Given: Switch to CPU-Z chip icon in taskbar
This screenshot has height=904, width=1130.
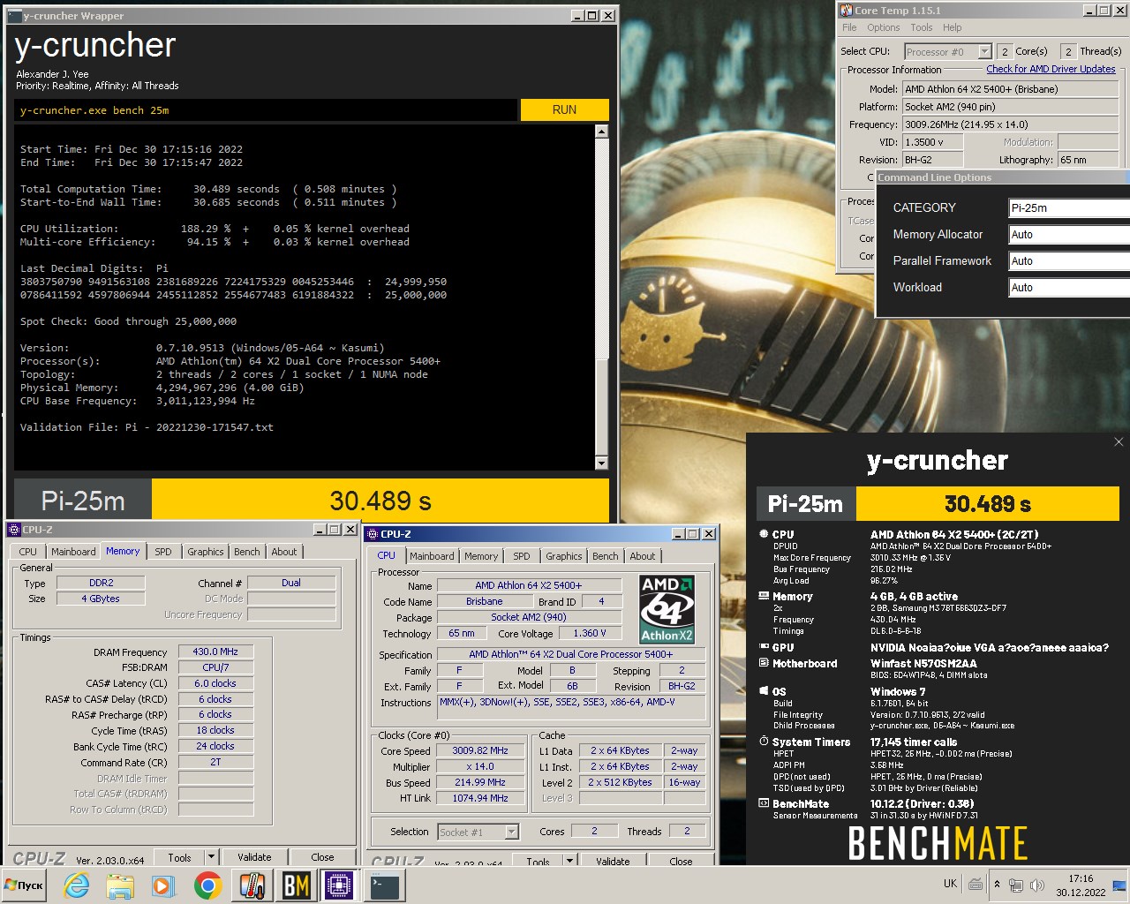Looking at the screenshot, I should click(x=339, y=885).
